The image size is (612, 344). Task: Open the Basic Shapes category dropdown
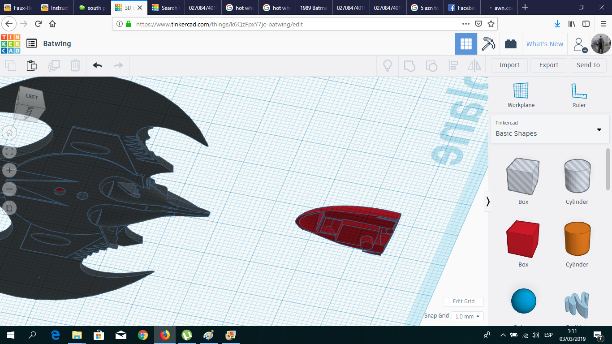point(550,129)
